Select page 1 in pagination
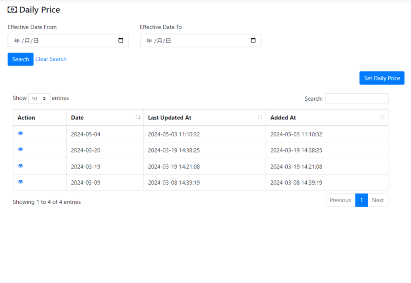Image resolution: width=411 pixels, height=283 pixels. pos(361,200)
